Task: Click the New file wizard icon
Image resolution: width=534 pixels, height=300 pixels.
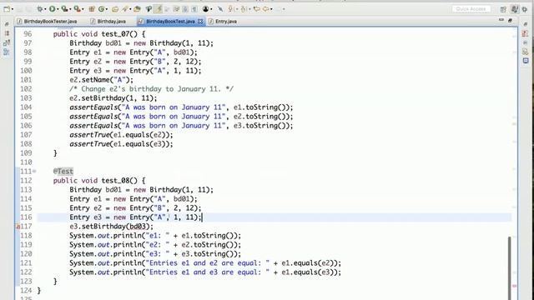Action: pos(6,9)
